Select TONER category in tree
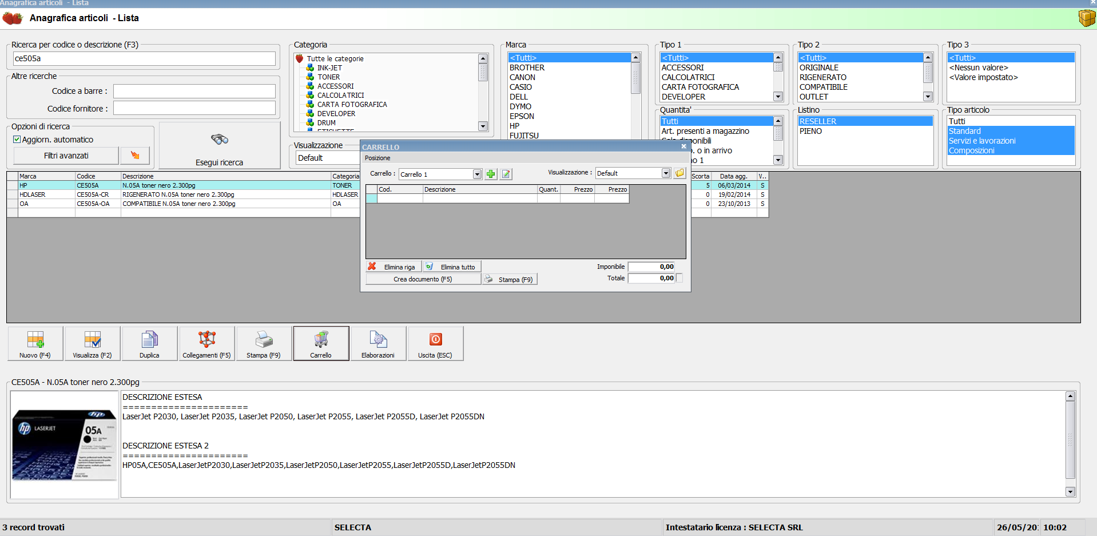1097x536 pixels. 328,77
